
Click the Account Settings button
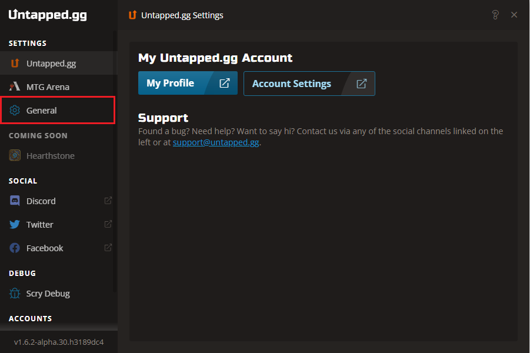309,84
